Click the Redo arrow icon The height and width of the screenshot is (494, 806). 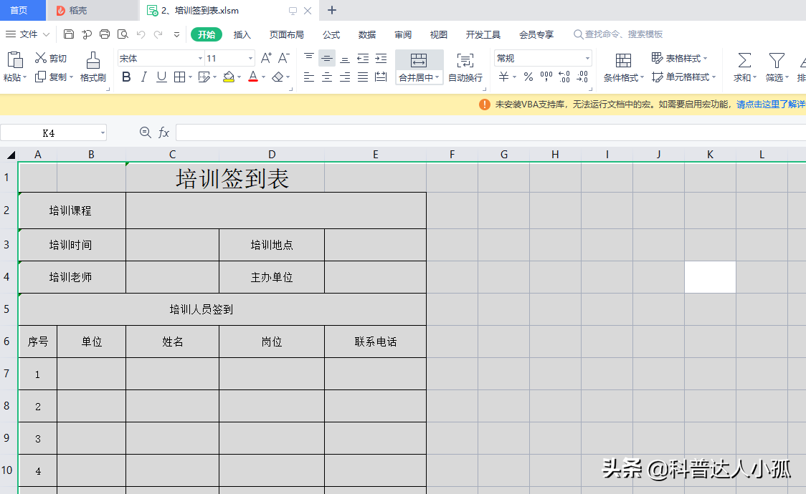tap(158, 34)
